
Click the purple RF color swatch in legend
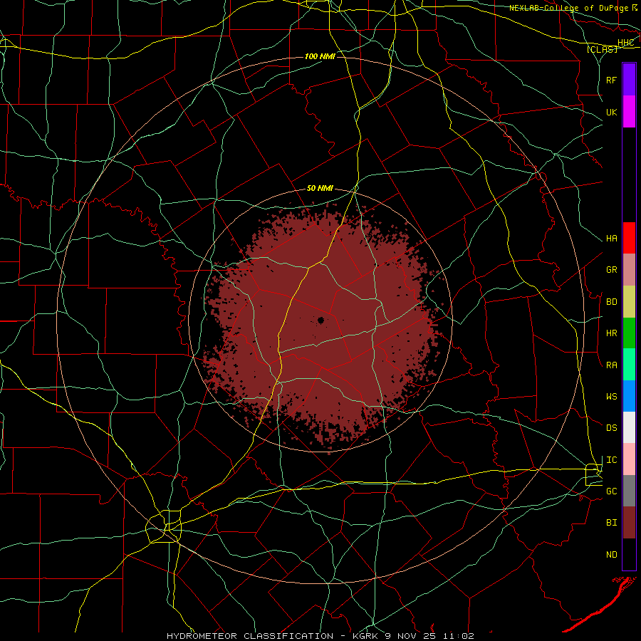629,80
